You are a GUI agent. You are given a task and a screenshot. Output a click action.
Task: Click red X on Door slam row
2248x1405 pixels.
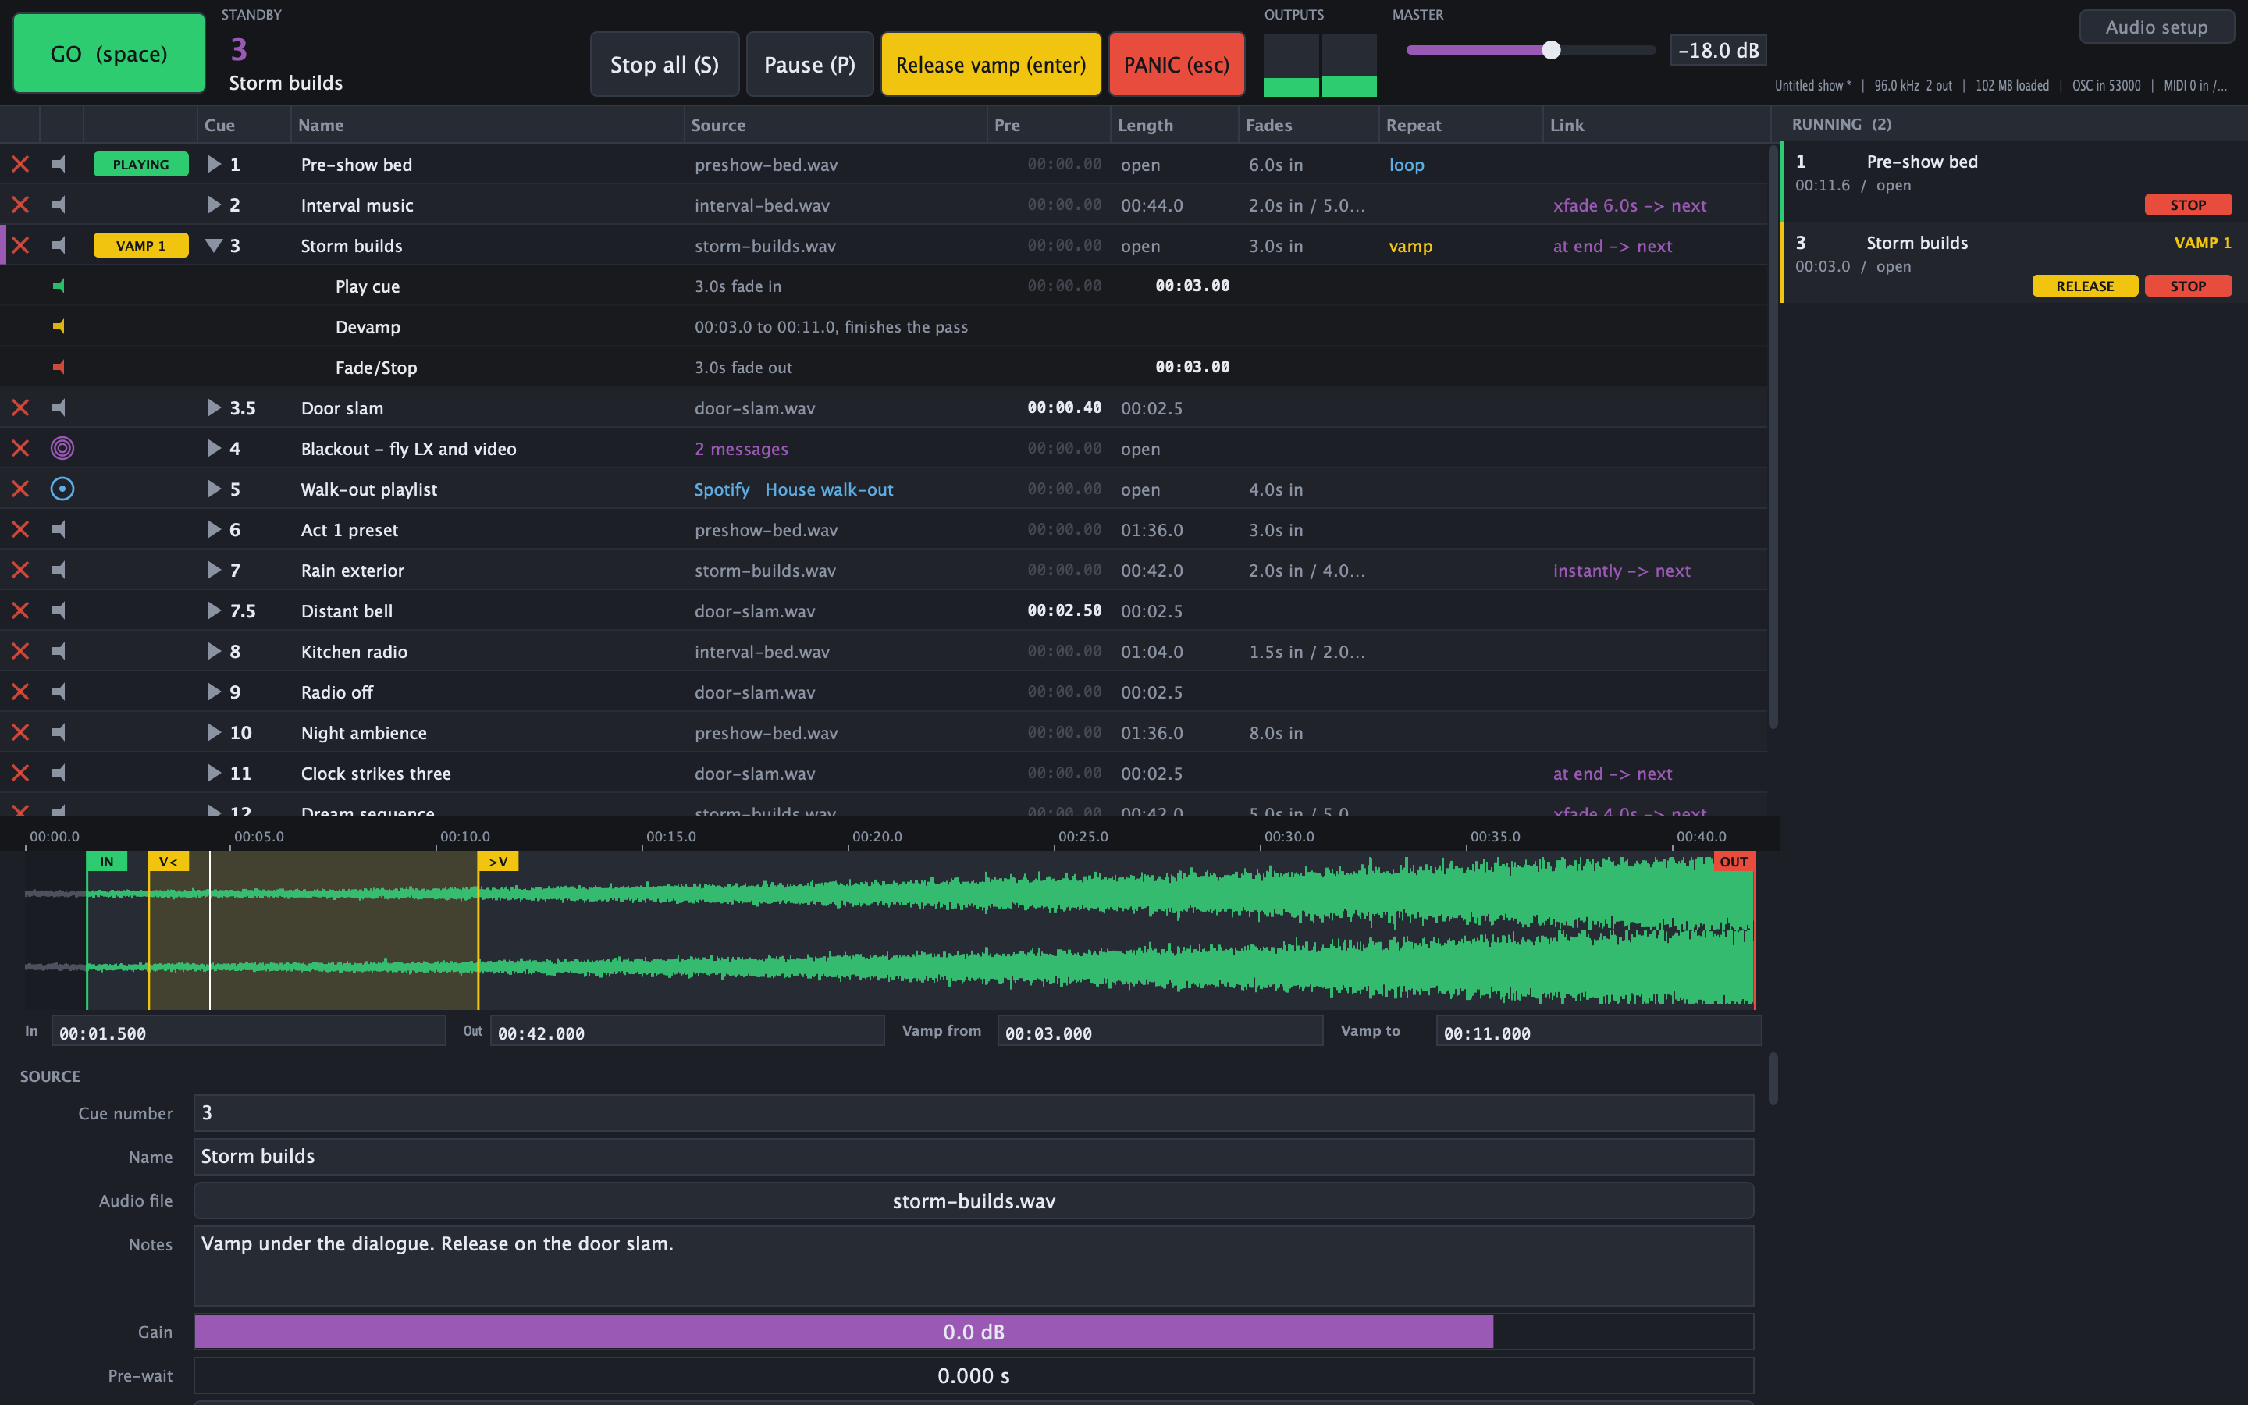(20, 408)
